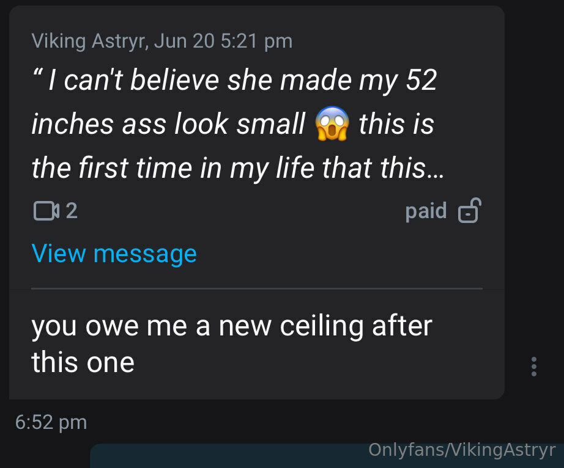The height and width of the screenshot is (468, 564).
Task: Click the sender name 'Viking Astryr'
Action: (89, 41)
